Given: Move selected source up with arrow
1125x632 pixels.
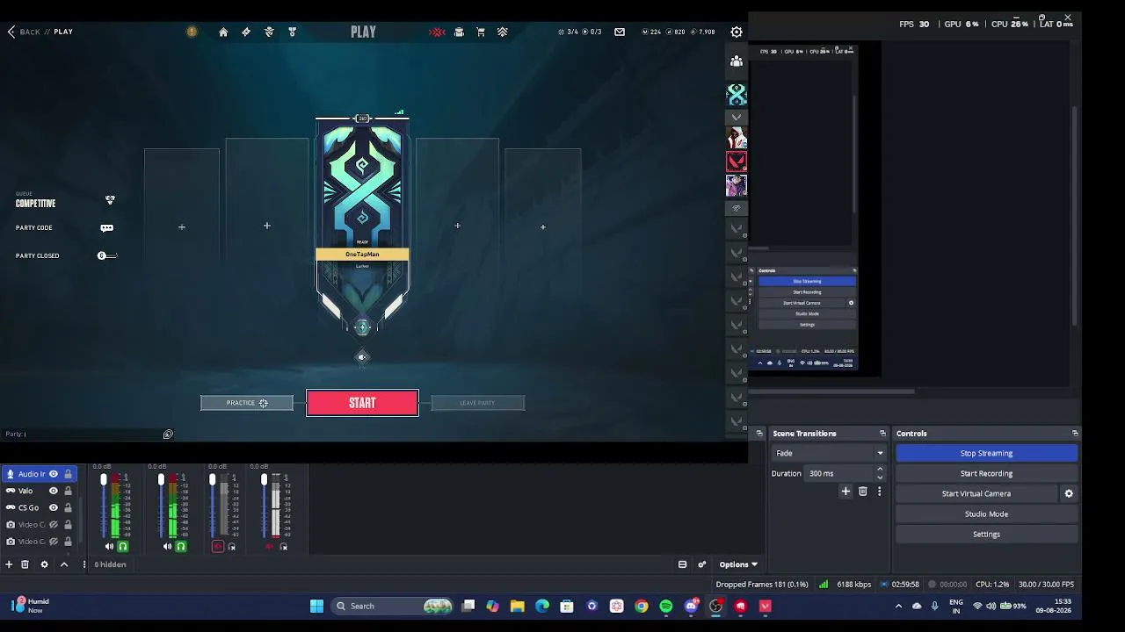Looking at the screenshot, I should click(64, 564).
